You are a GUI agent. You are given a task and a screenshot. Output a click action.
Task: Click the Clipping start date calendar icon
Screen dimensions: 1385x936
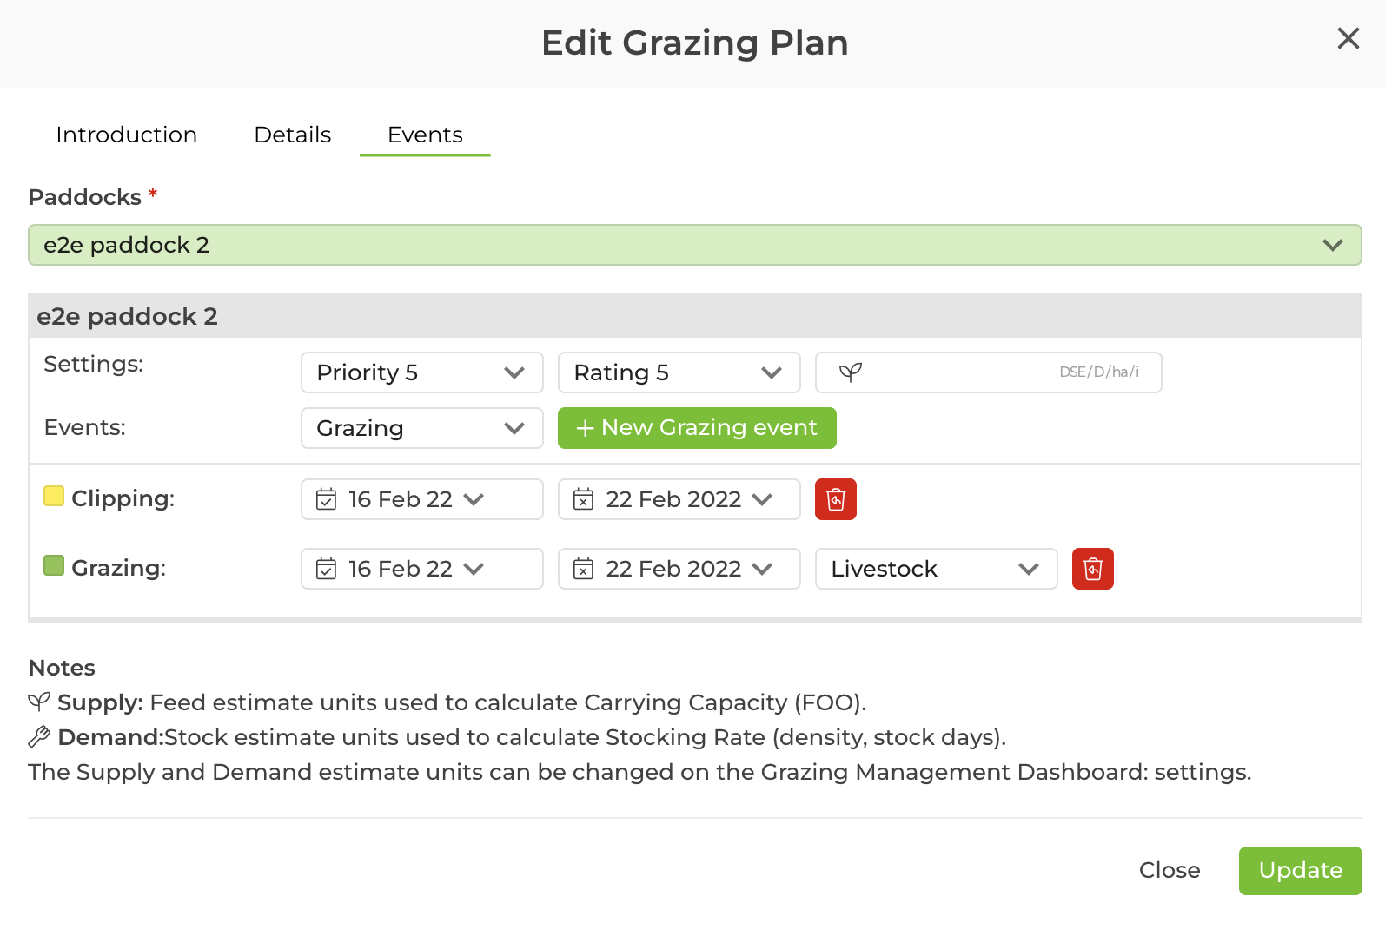326,499
